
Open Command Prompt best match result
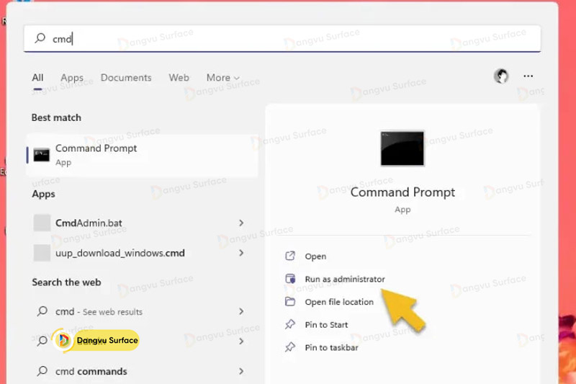point(142,155)
